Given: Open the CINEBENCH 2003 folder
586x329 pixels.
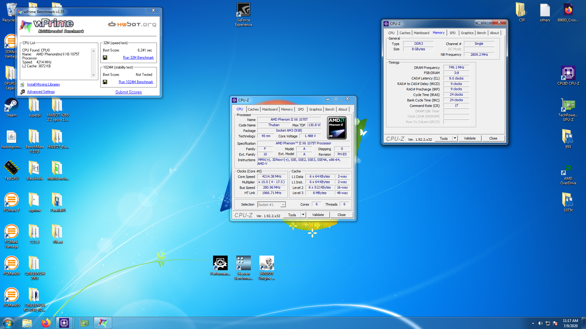Looking at the screenshot, I should (34, 268).
